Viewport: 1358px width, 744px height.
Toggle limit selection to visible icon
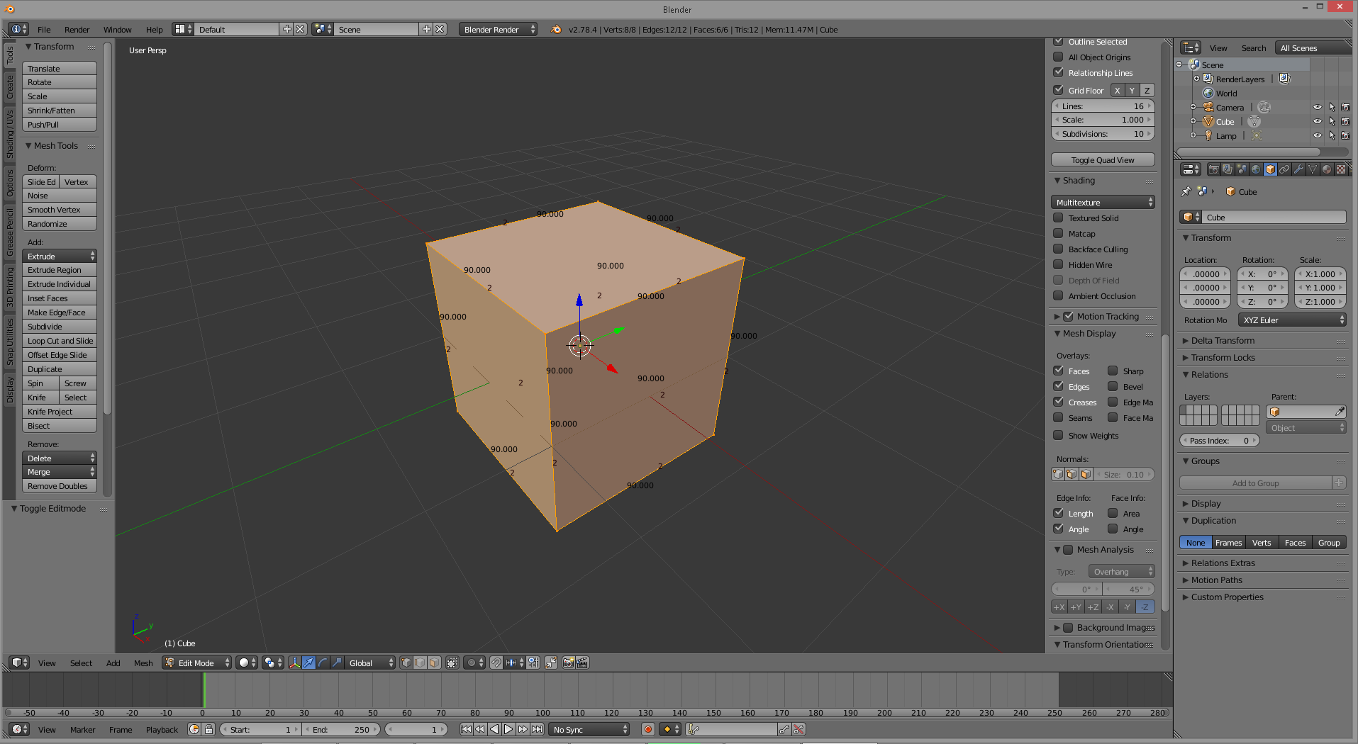pyautogui.click(x=452, y=663)
